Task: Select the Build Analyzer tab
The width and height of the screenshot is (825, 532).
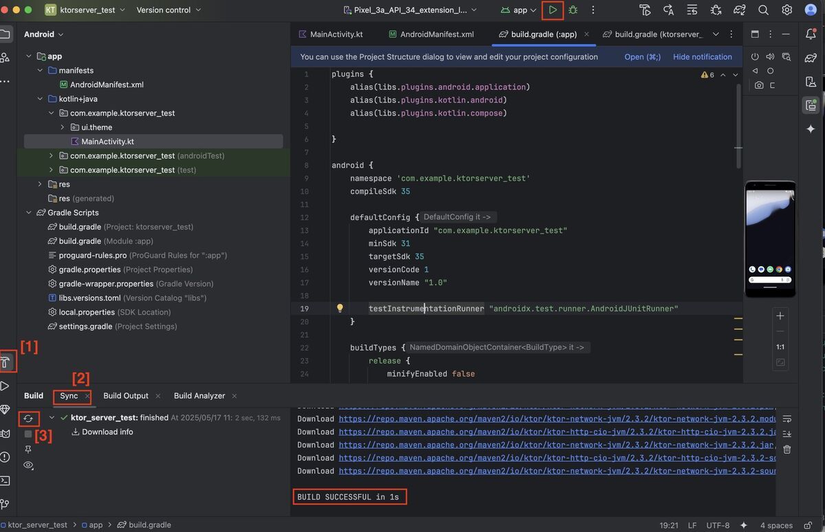Action: click(x=199, y=396)
